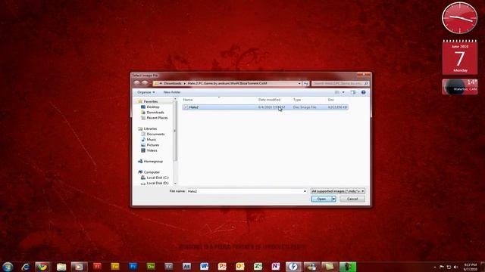The image size is (485, 272).
Task: Select the Halo2 disc image file
Action: coord(265,107)
